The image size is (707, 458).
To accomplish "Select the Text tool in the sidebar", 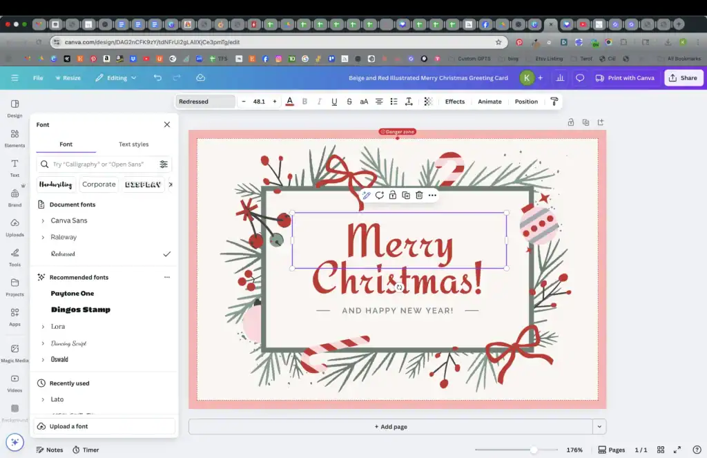I will (x=14, y=168).
